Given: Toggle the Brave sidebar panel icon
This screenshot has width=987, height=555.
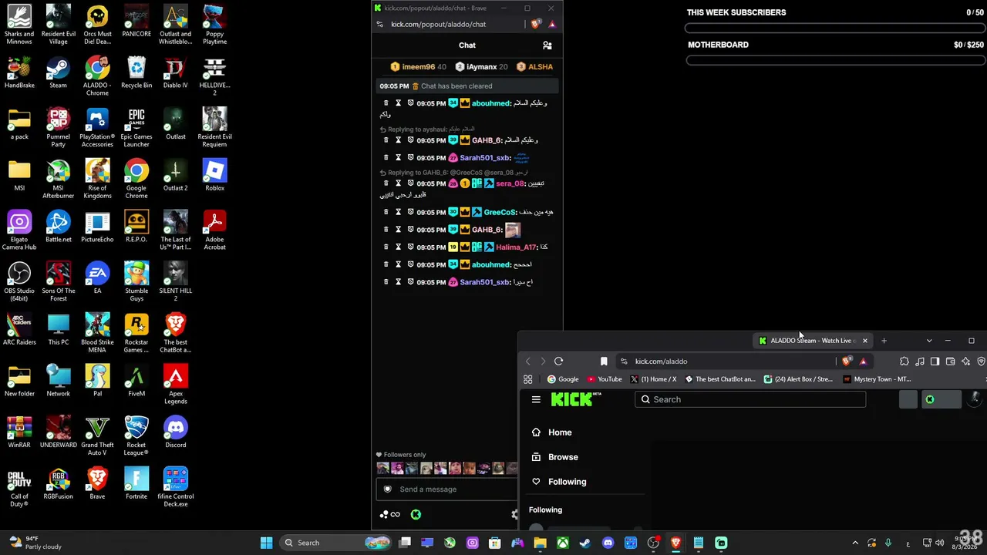Looking at the screenshot, I should point(935,361).
